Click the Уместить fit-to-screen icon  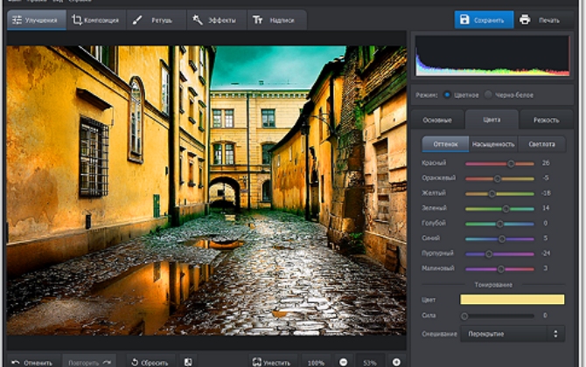tap(257, 361)
